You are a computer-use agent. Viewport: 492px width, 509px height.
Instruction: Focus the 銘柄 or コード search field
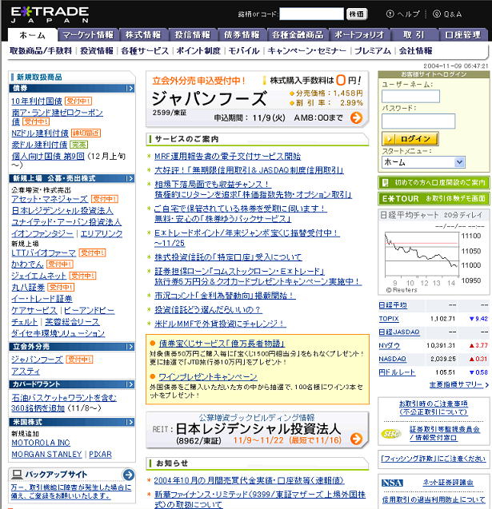point(311,14)
